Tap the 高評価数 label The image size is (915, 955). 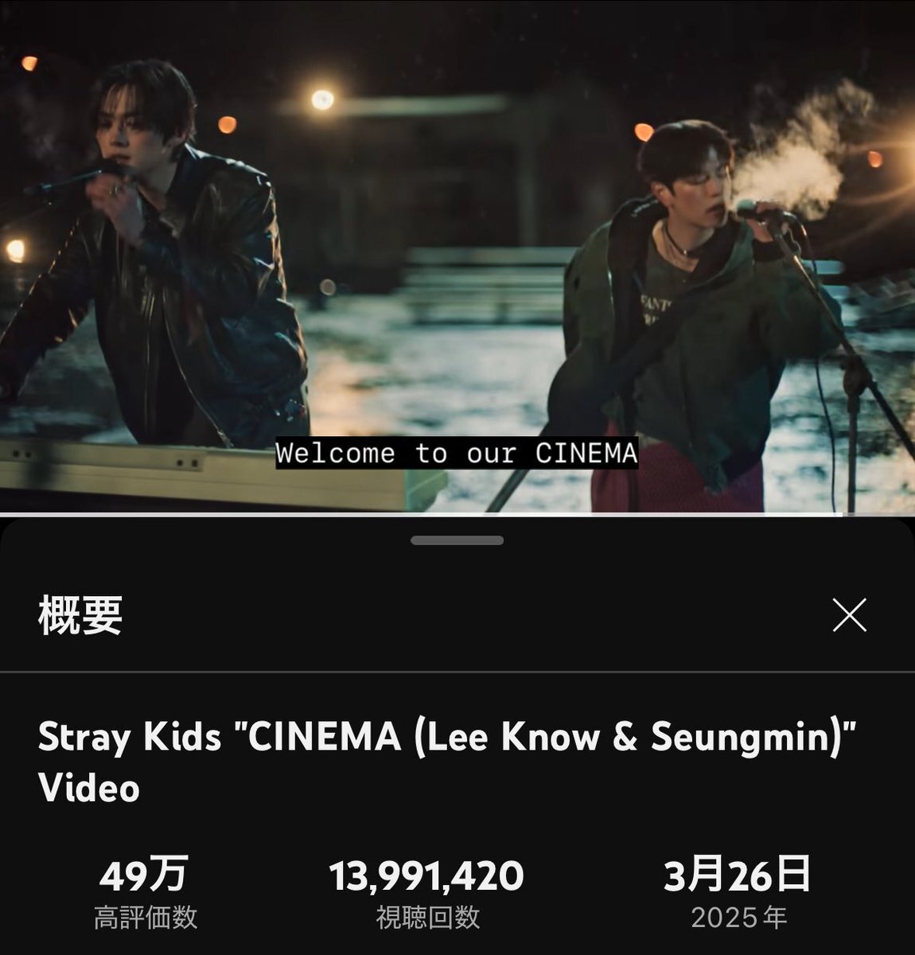pyautogui.click(x=145, y=918)
